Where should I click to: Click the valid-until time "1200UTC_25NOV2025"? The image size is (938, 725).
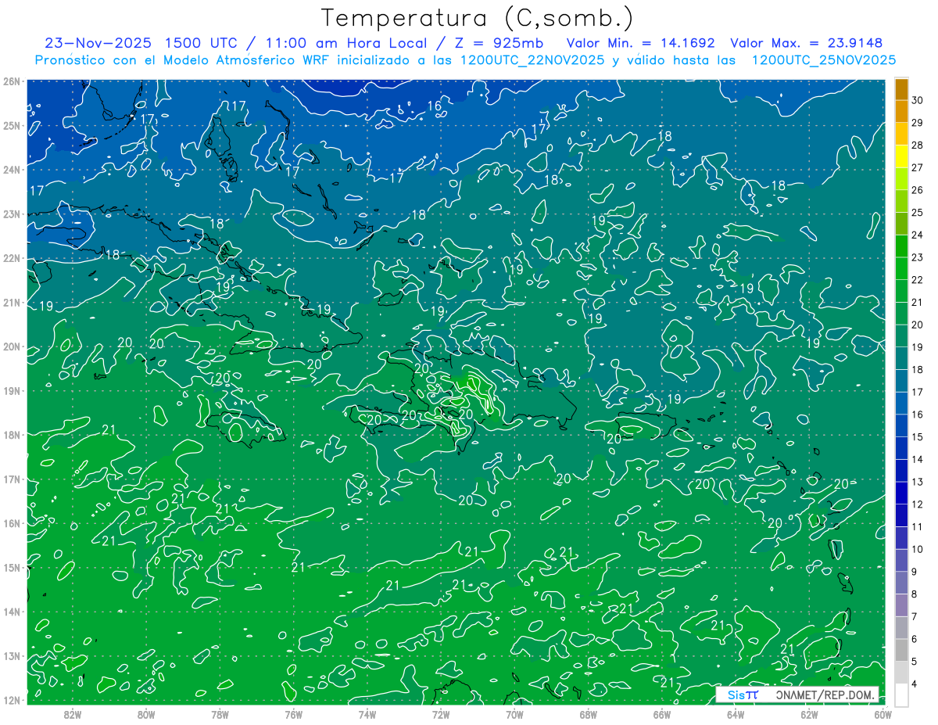pyautogui.click(x=823, y=60)
